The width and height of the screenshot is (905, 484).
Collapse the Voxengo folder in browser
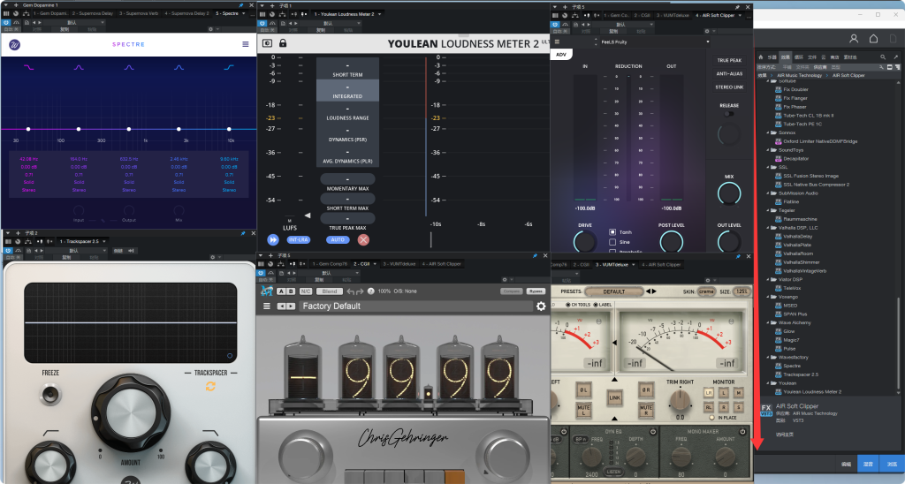(768, 297)
